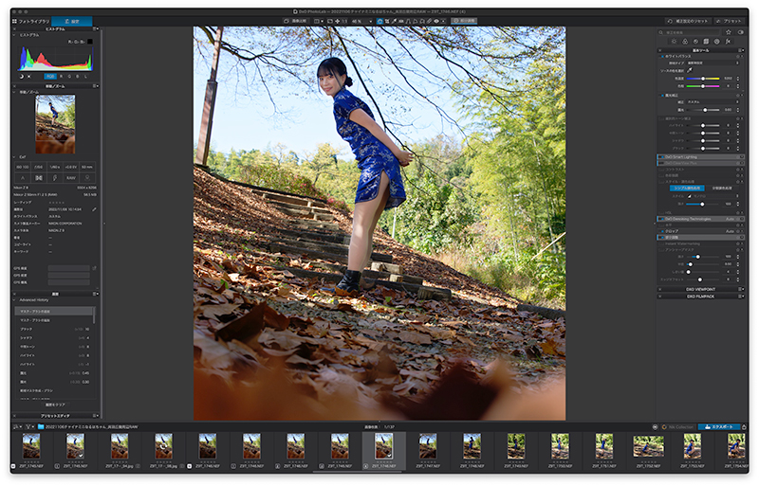759x486 pixels.
Task: Select the L luminance histogram channel
Action: (x=85, y=77)
